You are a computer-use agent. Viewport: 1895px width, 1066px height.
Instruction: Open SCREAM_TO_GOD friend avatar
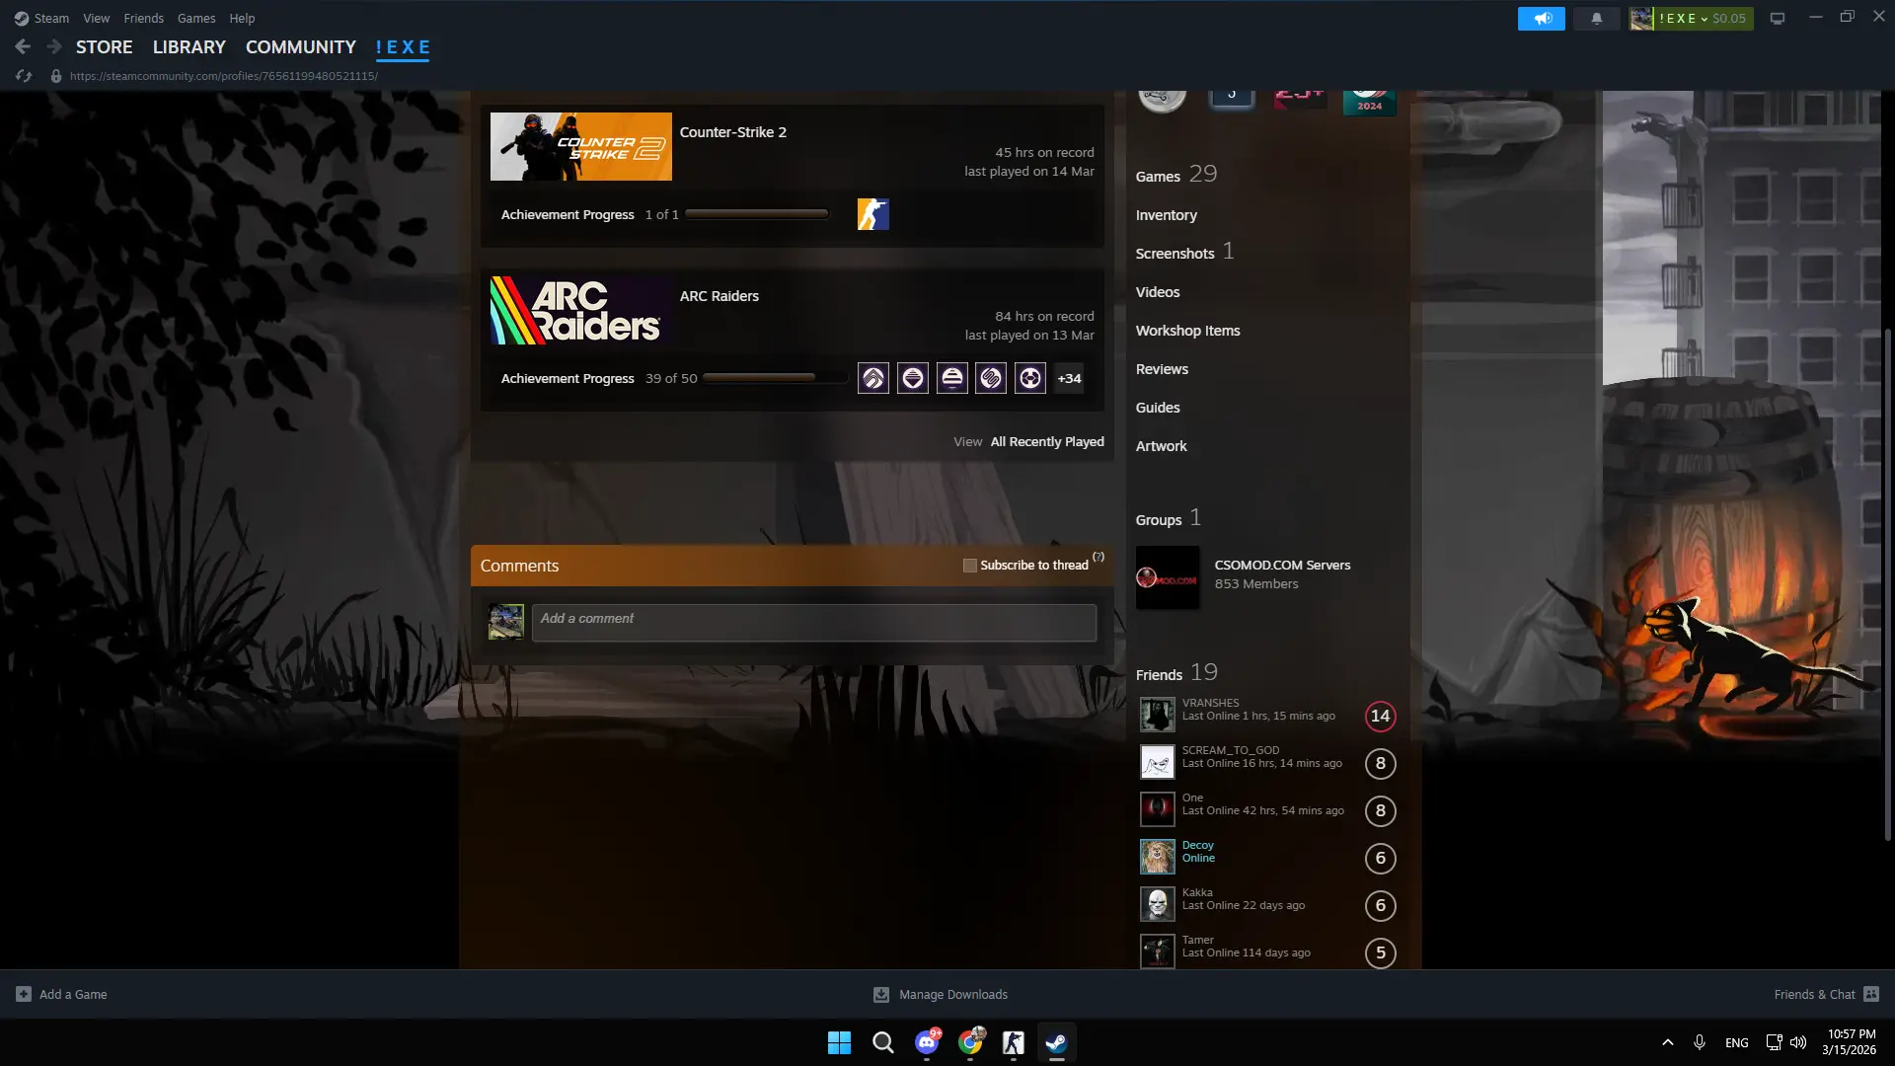[x=1158, y=762]
